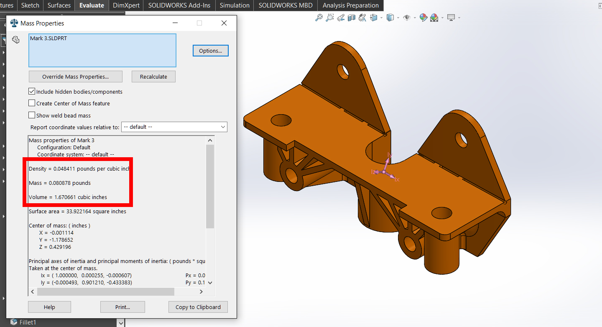Uncheck Include hidden bodies/components
This screenshot has height=327, width=602.
click(32, 91)
